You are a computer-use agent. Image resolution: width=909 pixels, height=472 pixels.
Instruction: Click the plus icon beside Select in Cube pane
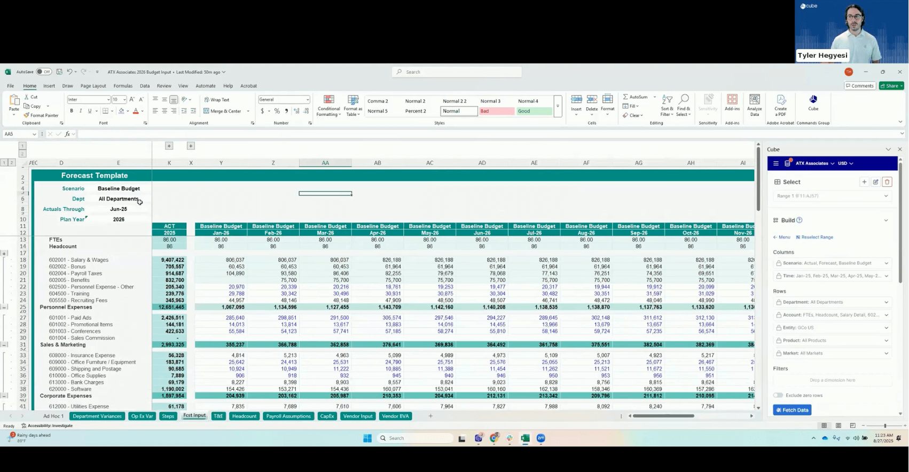click(x=864, y=182)
